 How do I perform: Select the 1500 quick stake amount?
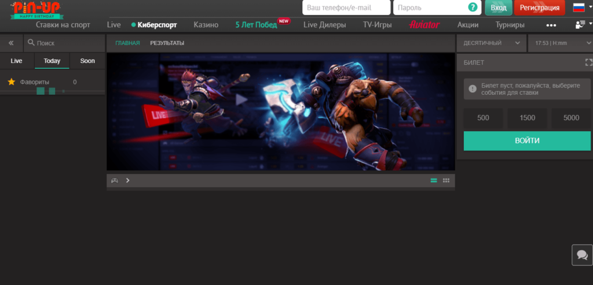(527, 118)
